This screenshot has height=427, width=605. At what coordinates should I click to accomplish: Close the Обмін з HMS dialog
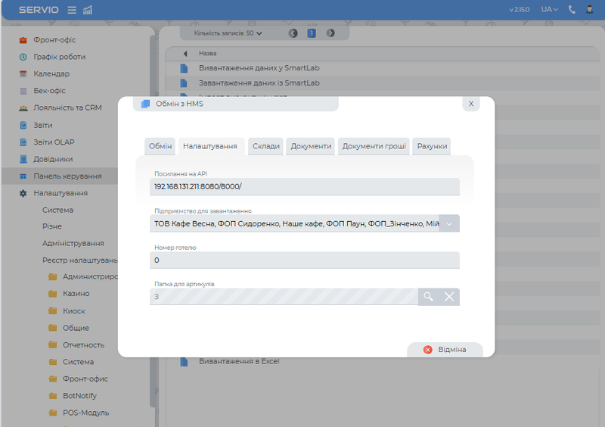470,104
